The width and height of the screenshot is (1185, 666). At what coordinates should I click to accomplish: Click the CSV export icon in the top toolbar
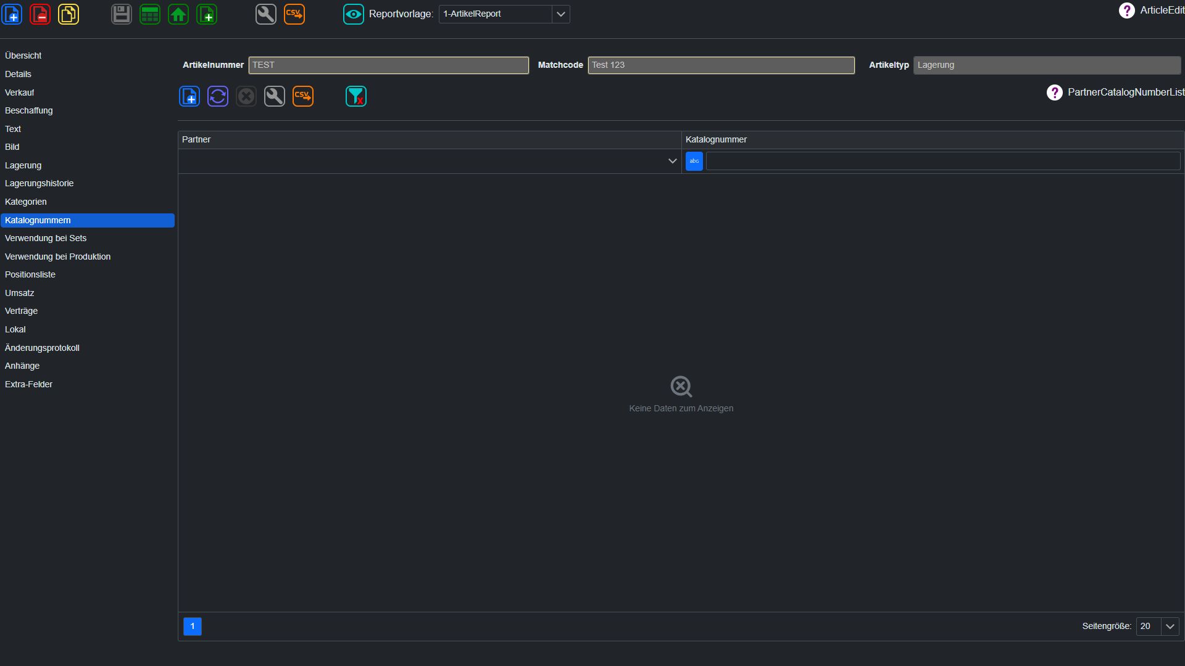coord(294,14)
